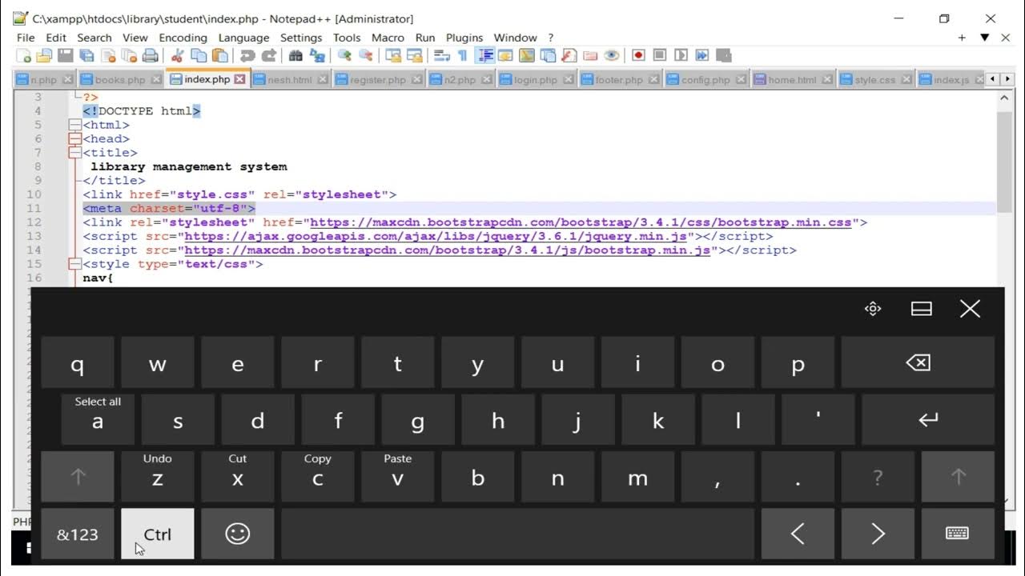Click the emoji smiley key on the keyboard
This screenshot has width=1025, height=576.
click(x=238, y=534)
